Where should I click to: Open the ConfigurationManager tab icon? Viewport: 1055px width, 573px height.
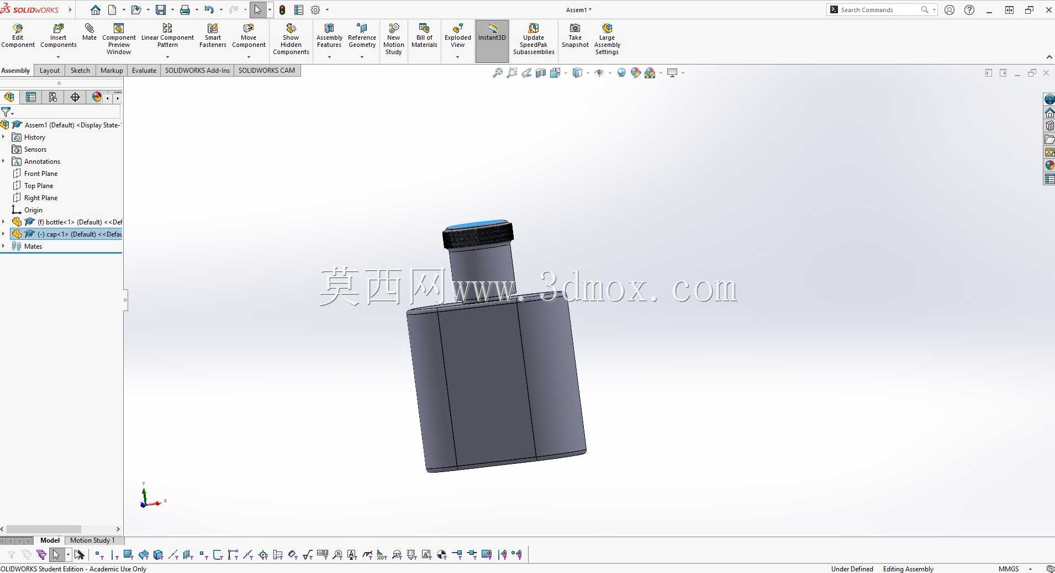coord(53,98)
